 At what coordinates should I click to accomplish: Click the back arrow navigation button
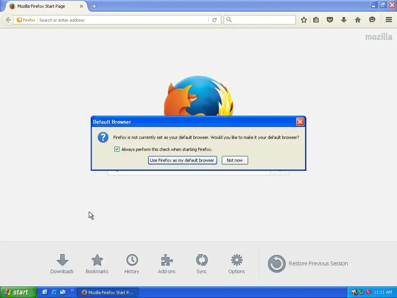tap(8, 20)
